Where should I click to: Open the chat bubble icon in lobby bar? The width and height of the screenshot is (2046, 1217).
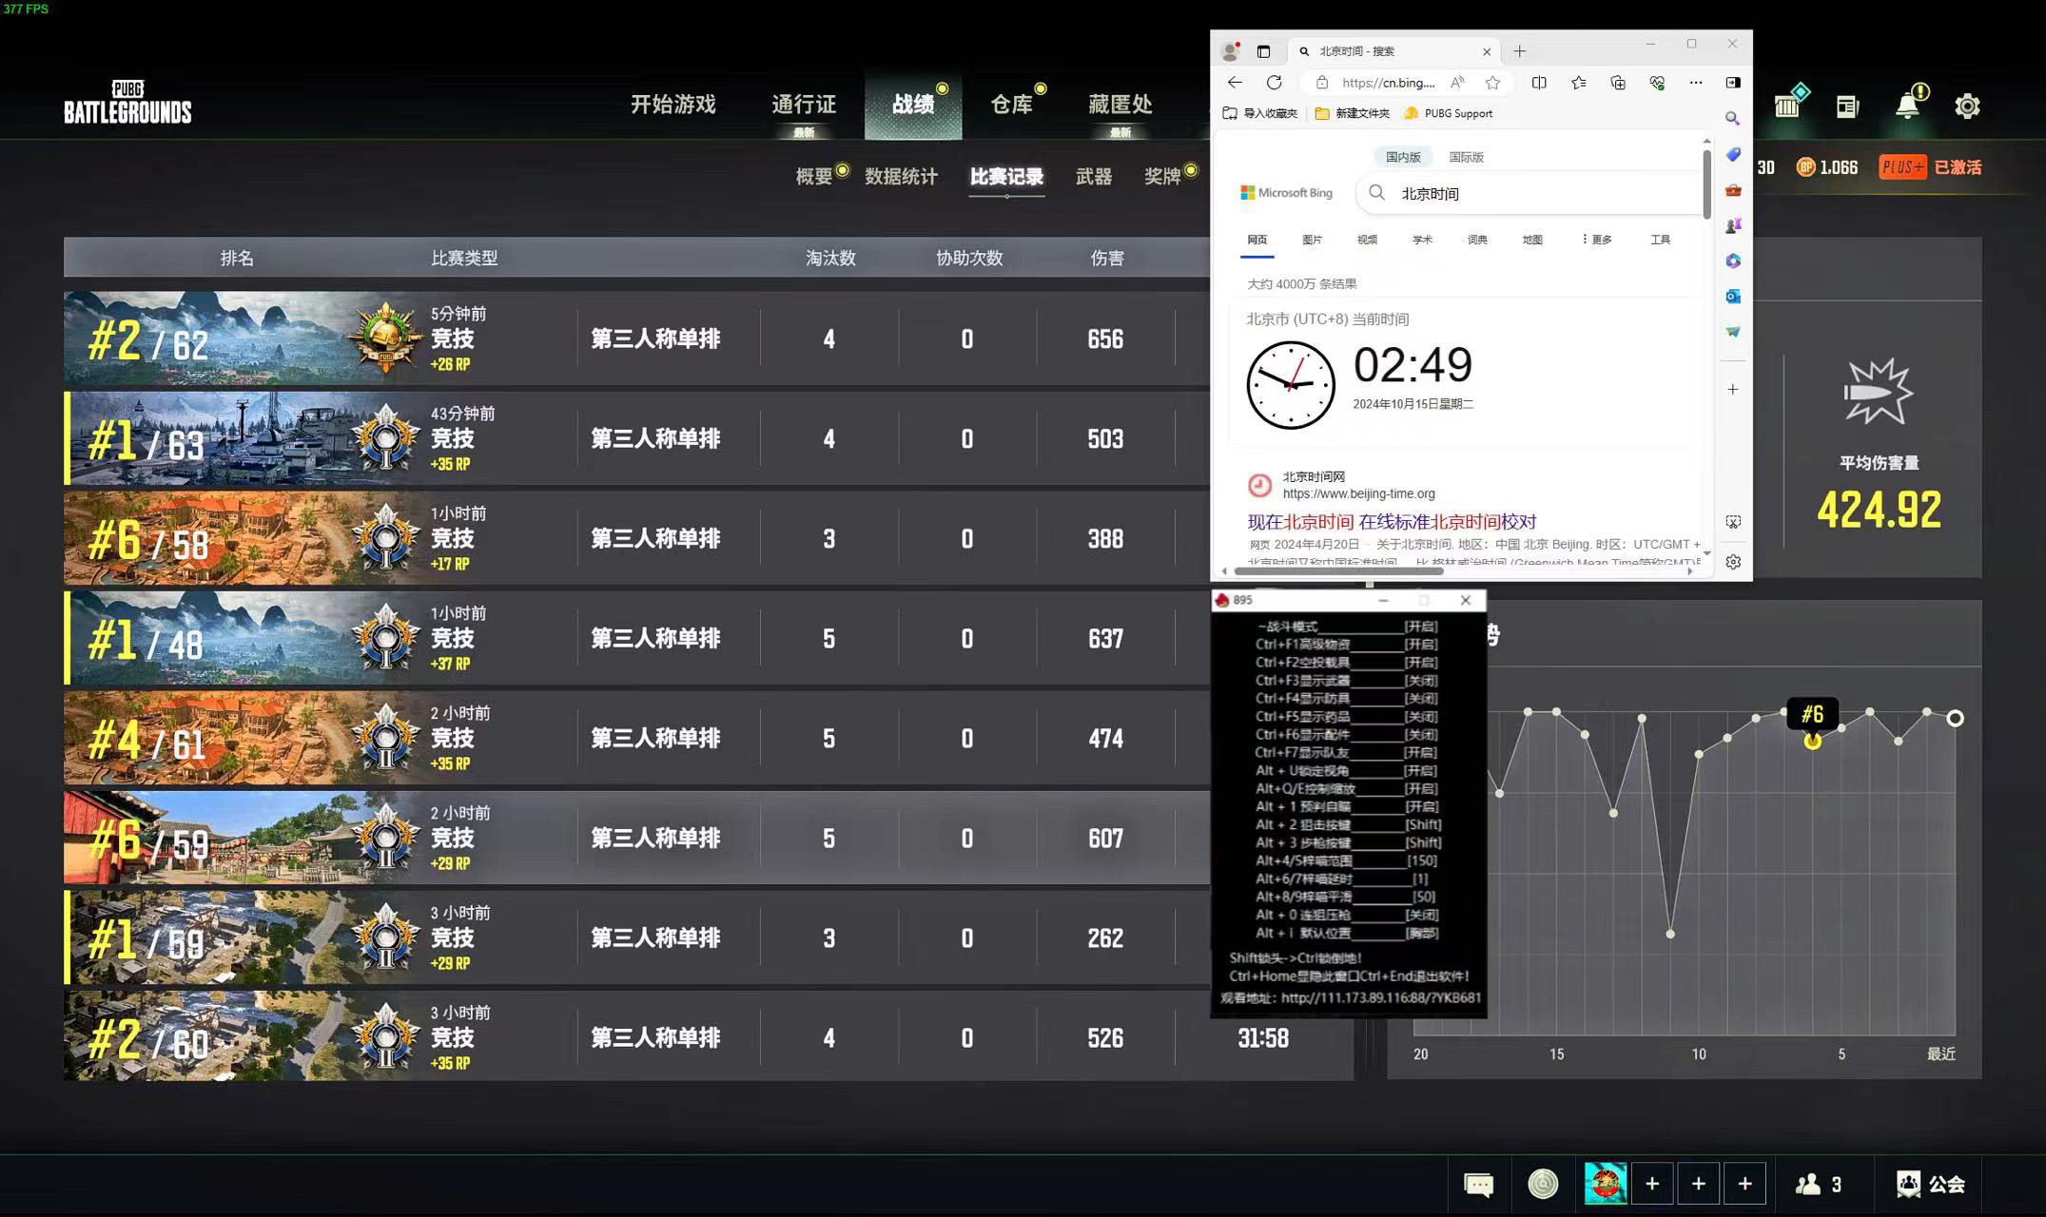pos(1478,1185)
